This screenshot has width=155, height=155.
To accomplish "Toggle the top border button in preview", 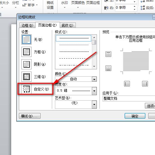I will [108, 54].
